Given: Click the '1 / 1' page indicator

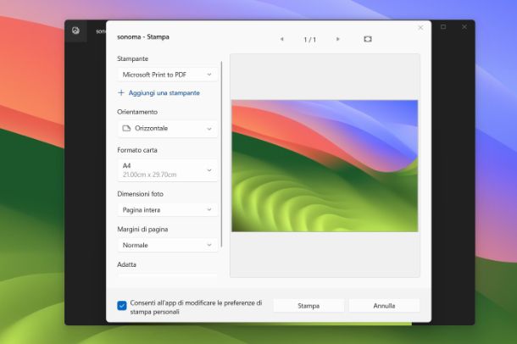Looking at the screenshot, I should coord(309,40).
